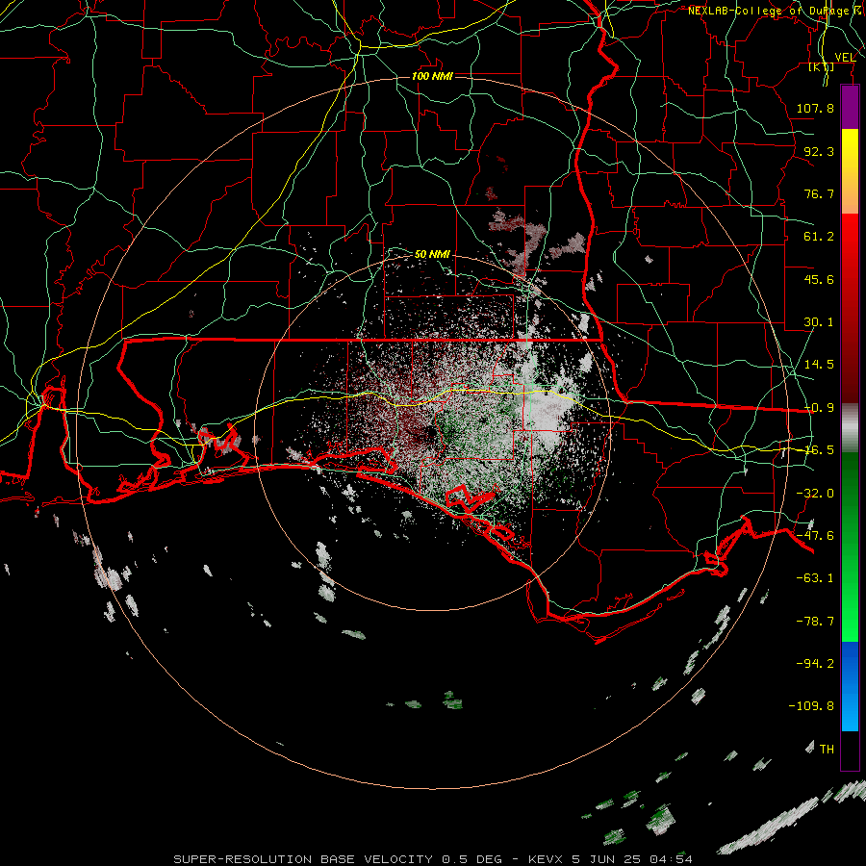Click the -109.8 value on velocity scale

click(811, 706)
